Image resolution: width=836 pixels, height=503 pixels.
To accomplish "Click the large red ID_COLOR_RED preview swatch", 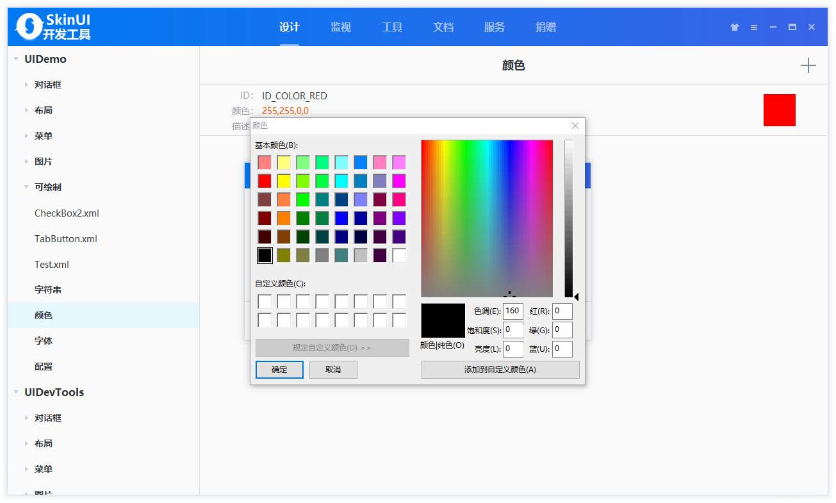I will click(x=780, y=110).
